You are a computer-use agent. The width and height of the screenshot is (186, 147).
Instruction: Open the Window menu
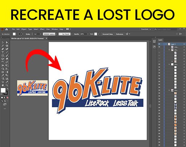tap(55, 29)
